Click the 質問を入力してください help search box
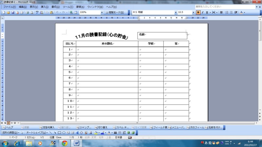Image resolution: width=262 pixels, height=147 pixels. [x=225, y=7]
